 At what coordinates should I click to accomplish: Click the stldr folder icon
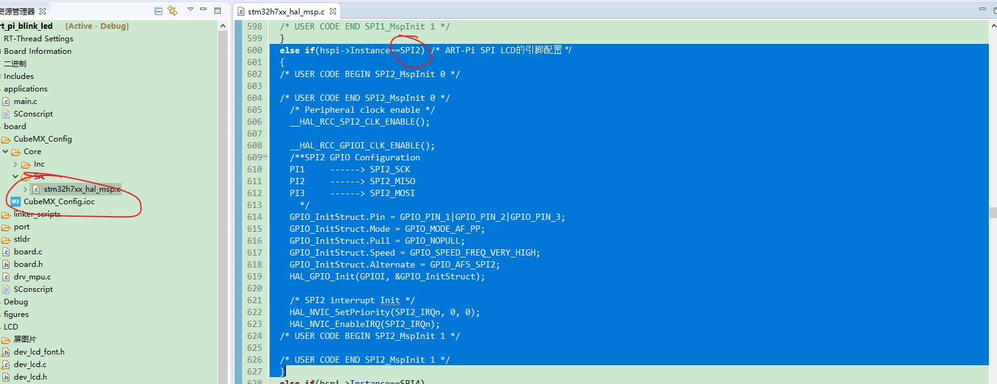pos(6,239)
